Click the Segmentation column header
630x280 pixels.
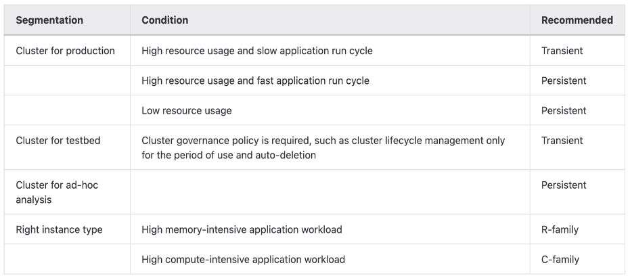click(x=49, y=20)
